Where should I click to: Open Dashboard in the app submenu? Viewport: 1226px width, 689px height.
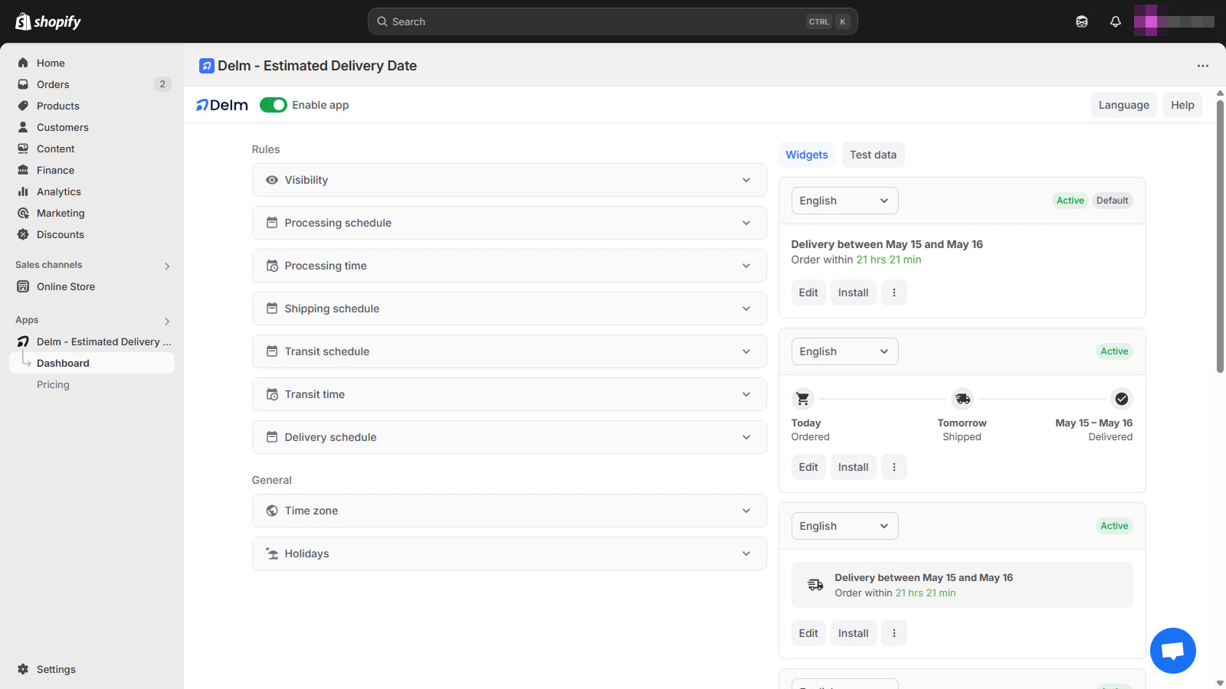(92, 363)
